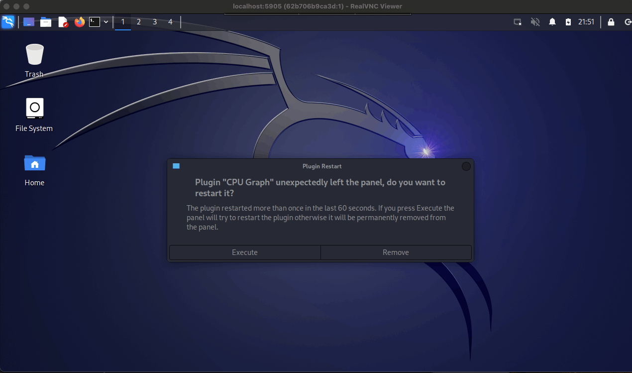Click the 'plugin restarted more than once' message
Screen dimensions: 632x373
(320, 218)
